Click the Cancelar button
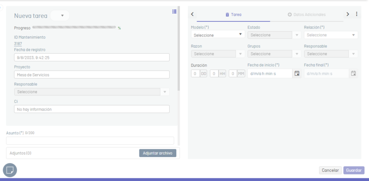 coord(330,170)
